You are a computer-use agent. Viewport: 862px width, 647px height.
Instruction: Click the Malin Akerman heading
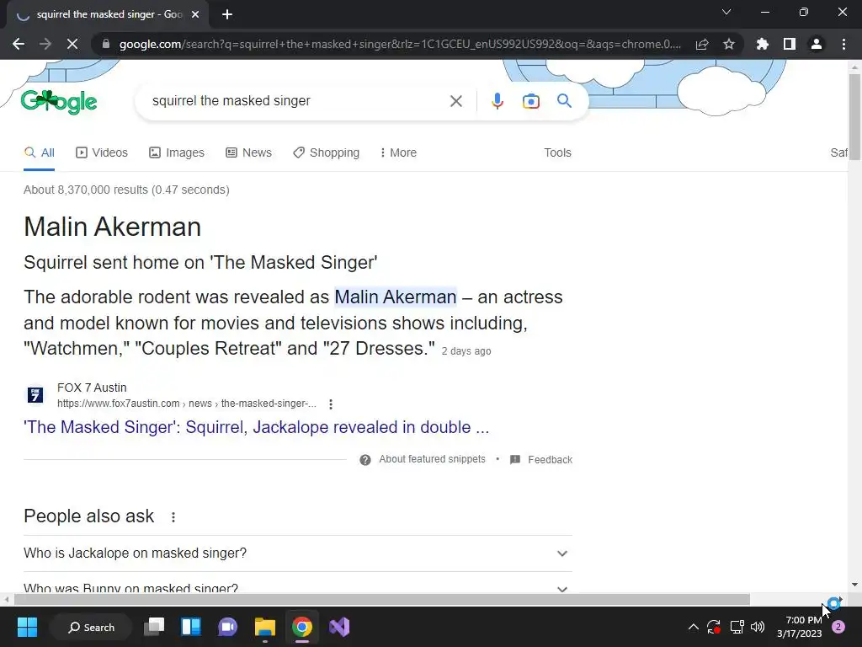(x=112, y=227)
